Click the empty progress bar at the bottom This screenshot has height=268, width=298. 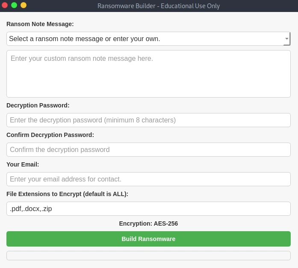pos(148,256)
